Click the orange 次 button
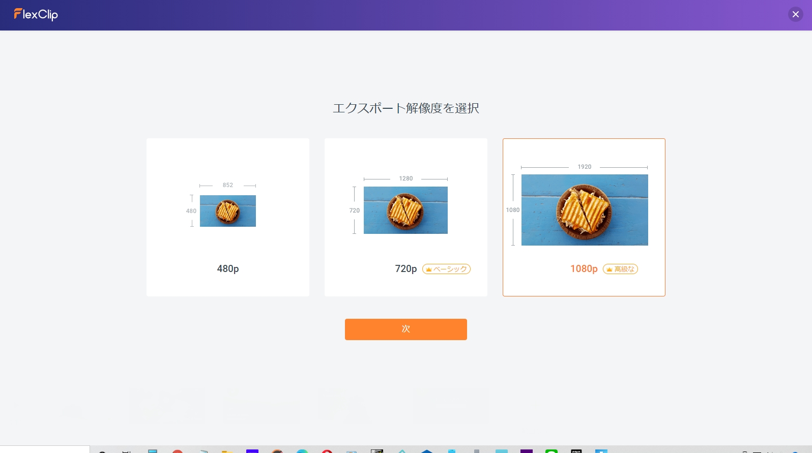The height and width of the screenshot is (453, 812). click(x=406, y=329)
